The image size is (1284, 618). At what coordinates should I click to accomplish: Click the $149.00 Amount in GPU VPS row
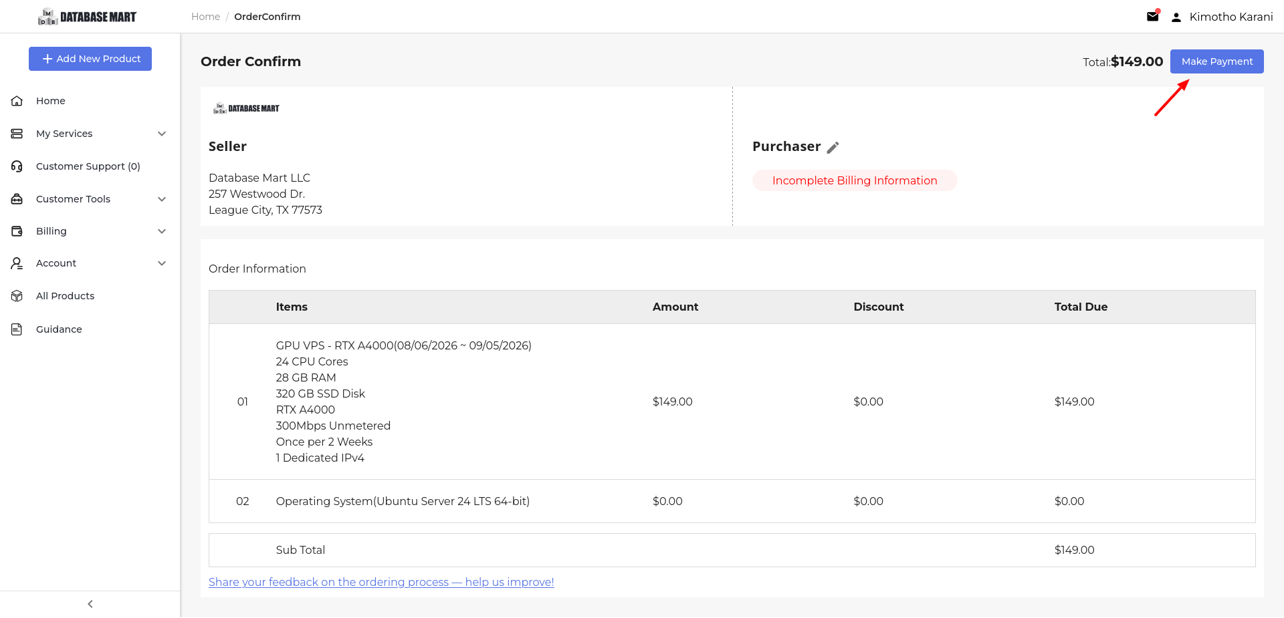pos(673,402)
